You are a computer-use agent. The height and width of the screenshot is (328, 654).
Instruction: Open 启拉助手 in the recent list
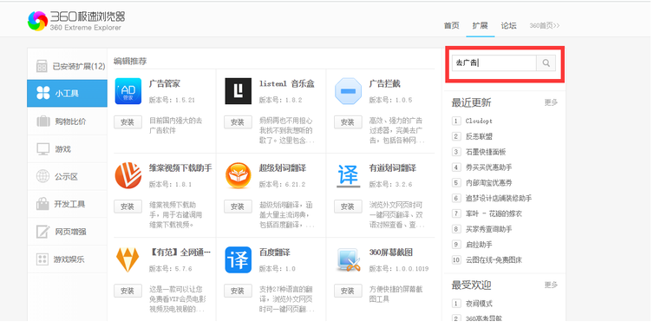(x=479, y=244)
